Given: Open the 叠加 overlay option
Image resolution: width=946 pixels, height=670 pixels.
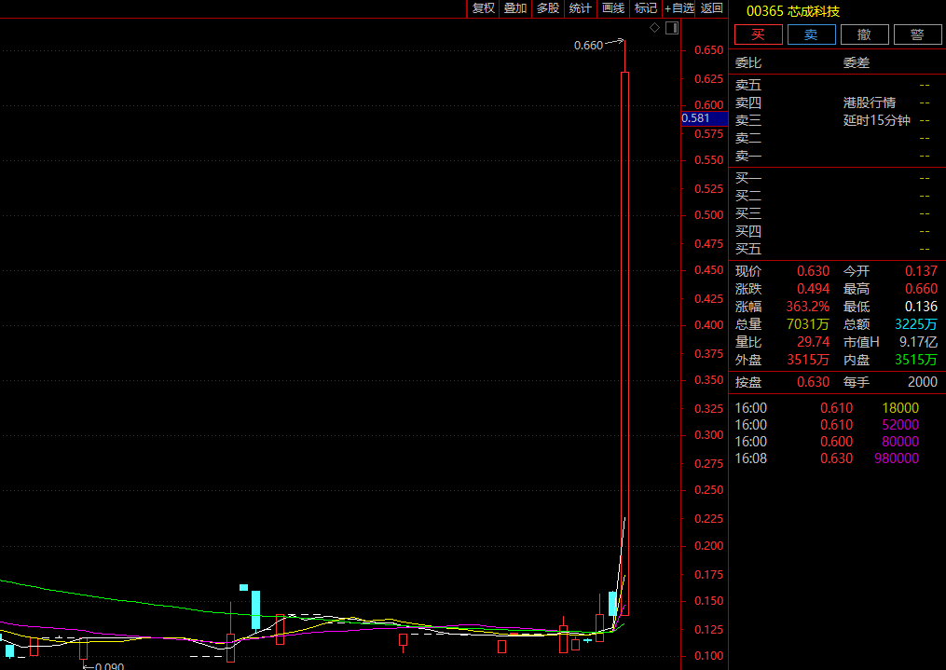Looking at the screenshot, I should click(515, 8).
